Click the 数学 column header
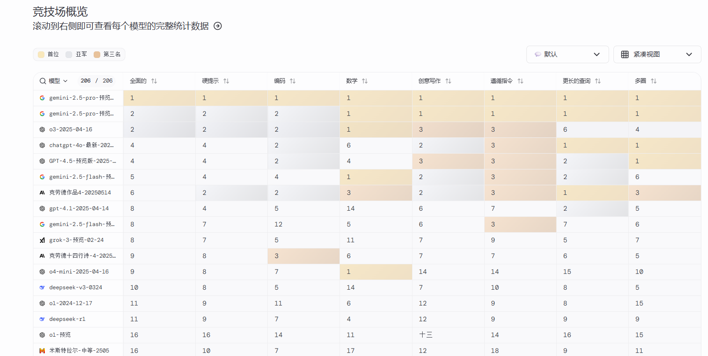Image resolution: width=708 pixels, height=356 pixels. pos(352,81)
